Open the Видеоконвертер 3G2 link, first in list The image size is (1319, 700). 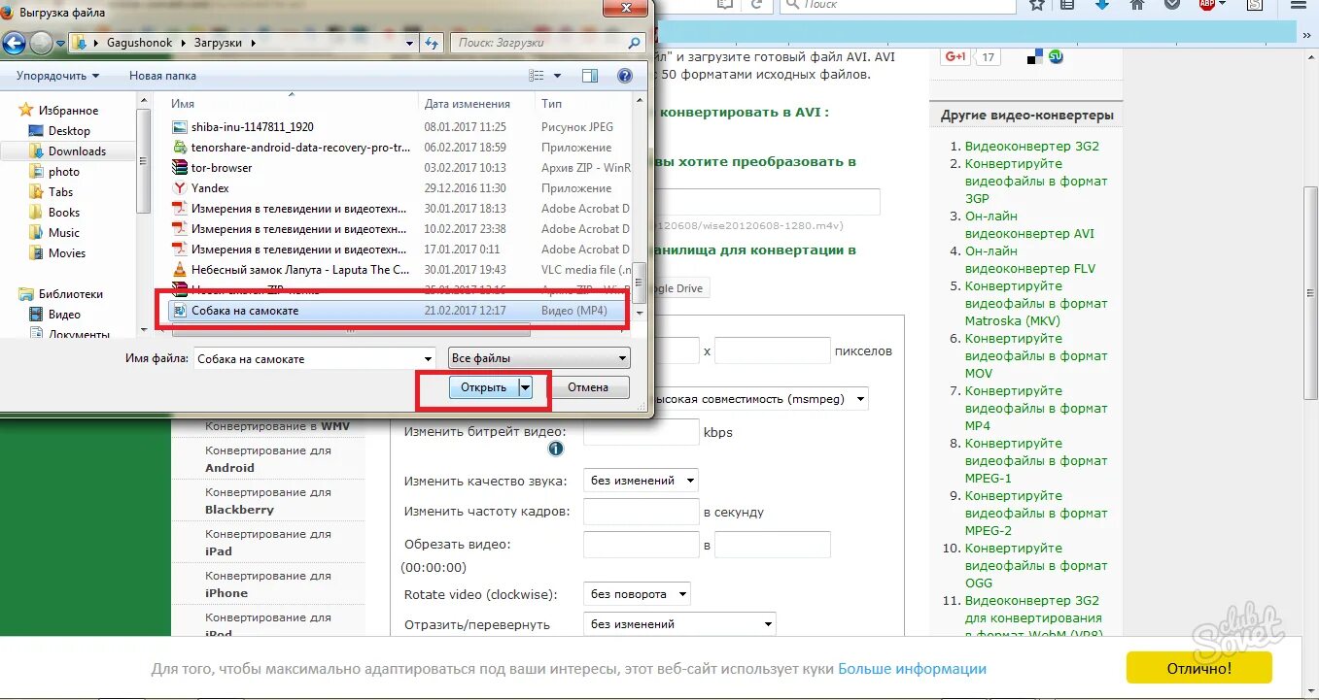tap(1031, 146)
